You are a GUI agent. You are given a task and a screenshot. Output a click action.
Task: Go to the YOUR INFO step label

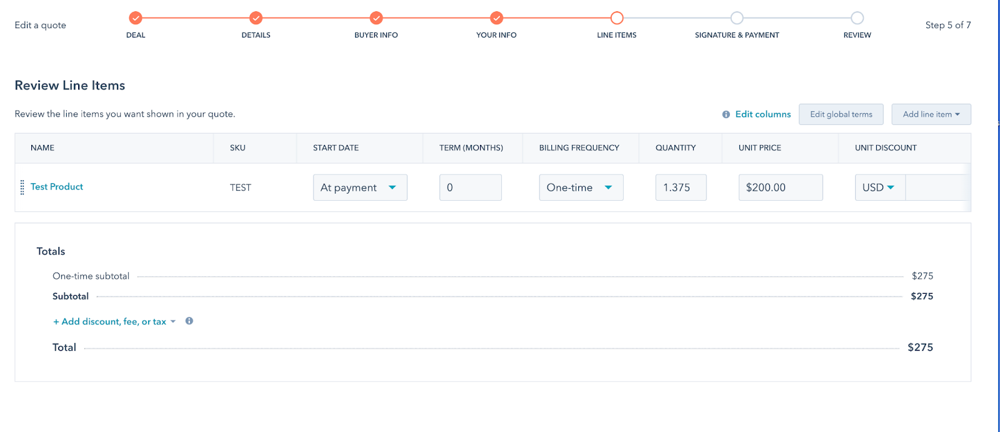496,35
